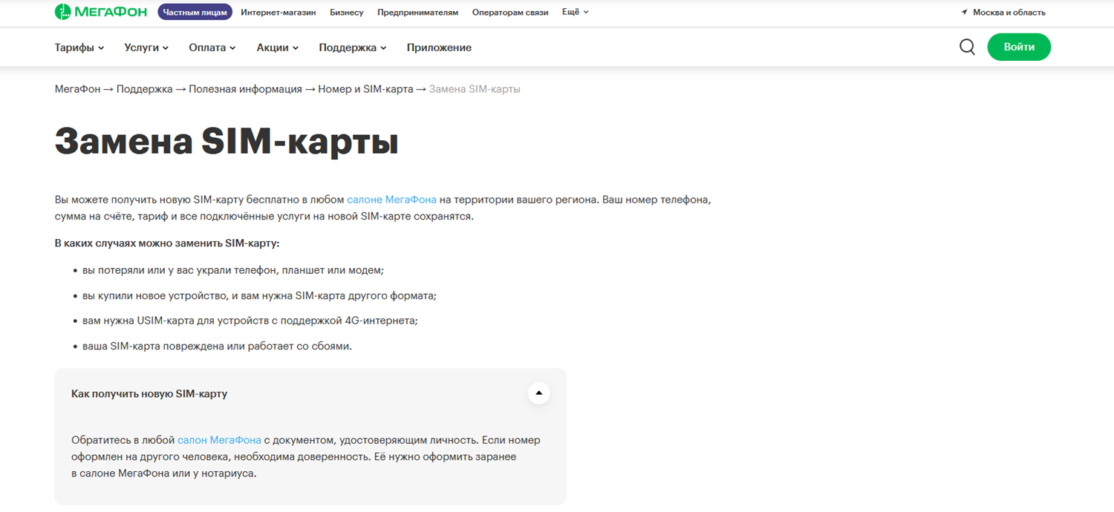Click the Замена SIM-карты breadcrumb text
Viewport: 1114px width, 512px height.
click(475, 89)
